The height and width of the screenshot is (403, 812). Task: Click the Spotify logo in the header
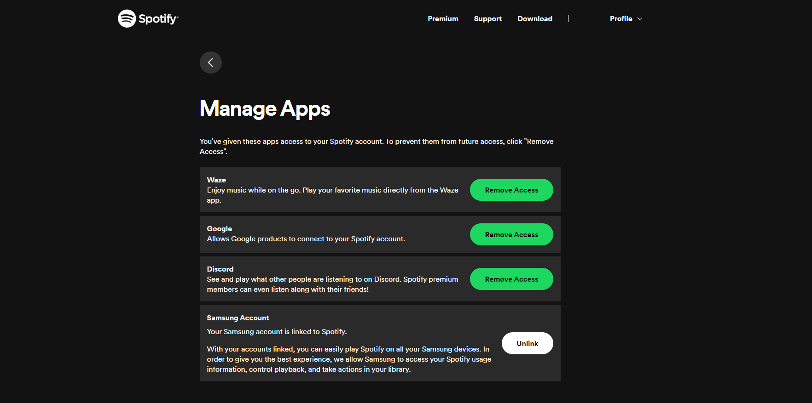point(148,18)
